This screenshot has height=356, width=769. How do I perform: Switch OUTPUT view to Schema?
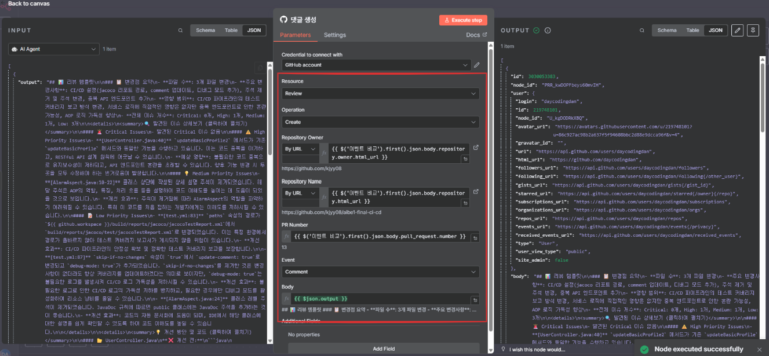pyautogui.click(x=666, y=30)
